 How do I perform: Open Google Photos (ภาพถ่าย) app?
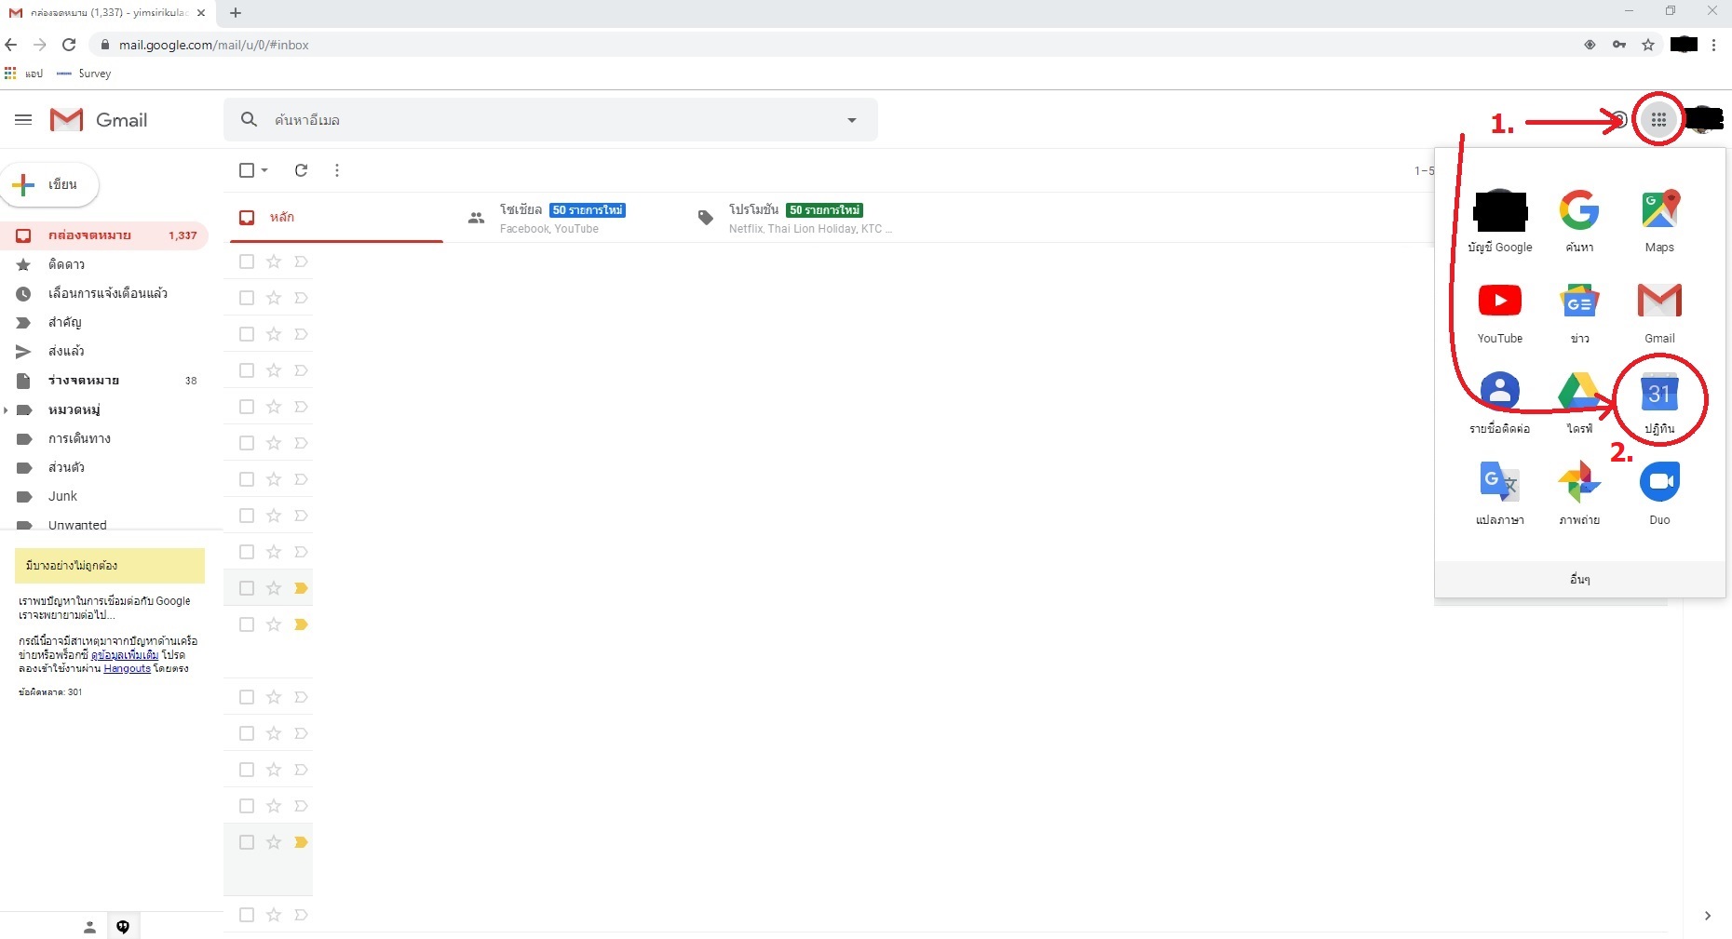pos(1579,493)
